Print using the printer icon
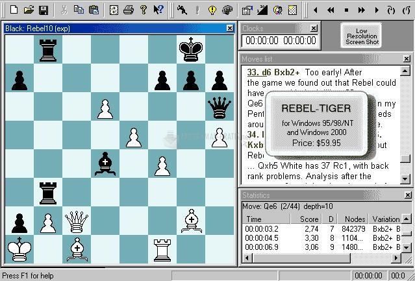The image size is (415, 281). 129,10
